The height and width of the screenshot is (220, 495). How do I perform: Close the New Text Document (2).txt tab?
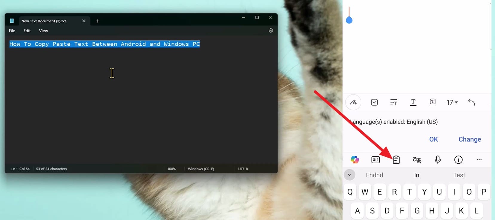[x=84, y=21]
